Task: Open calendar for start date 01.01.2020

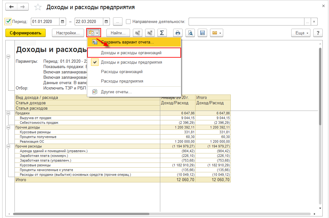Action: click(63, 22)
